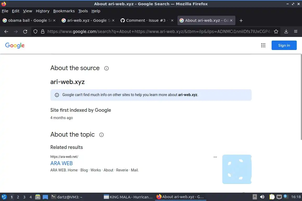This screenshot has width=302, height=201.
Task: Close the About ari-web.xyz tab
Action: click(231, 20)
